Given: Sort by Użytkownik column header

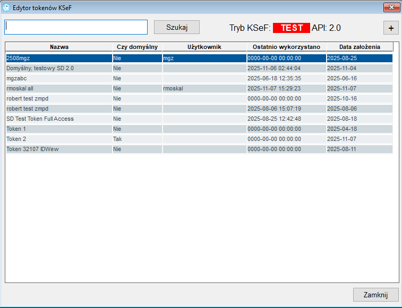Looking at the screenshot, I should click(204, 47).
